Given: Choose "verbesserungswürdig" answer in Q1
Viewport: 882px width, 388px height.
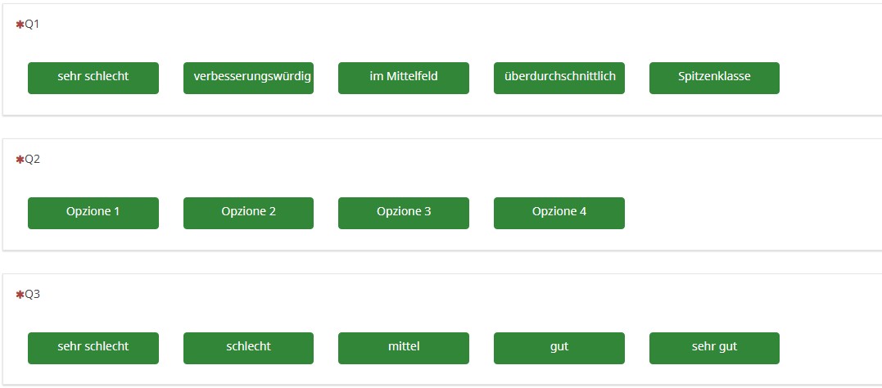Looking at the screenshot, I should pos(248,78).
